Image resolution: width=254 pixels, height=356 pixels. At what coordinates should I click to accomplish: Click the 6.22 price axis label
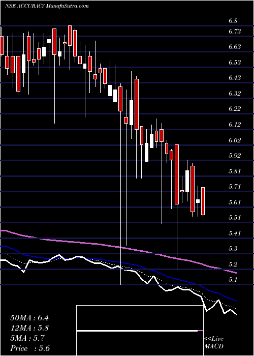pyautogui.click(x=235, y=109)
